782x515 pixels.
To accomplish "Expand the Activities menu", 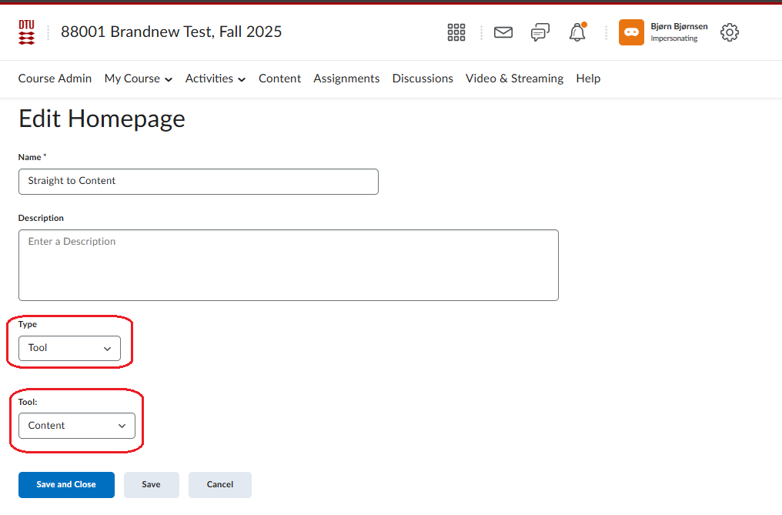I will [216, 79].
